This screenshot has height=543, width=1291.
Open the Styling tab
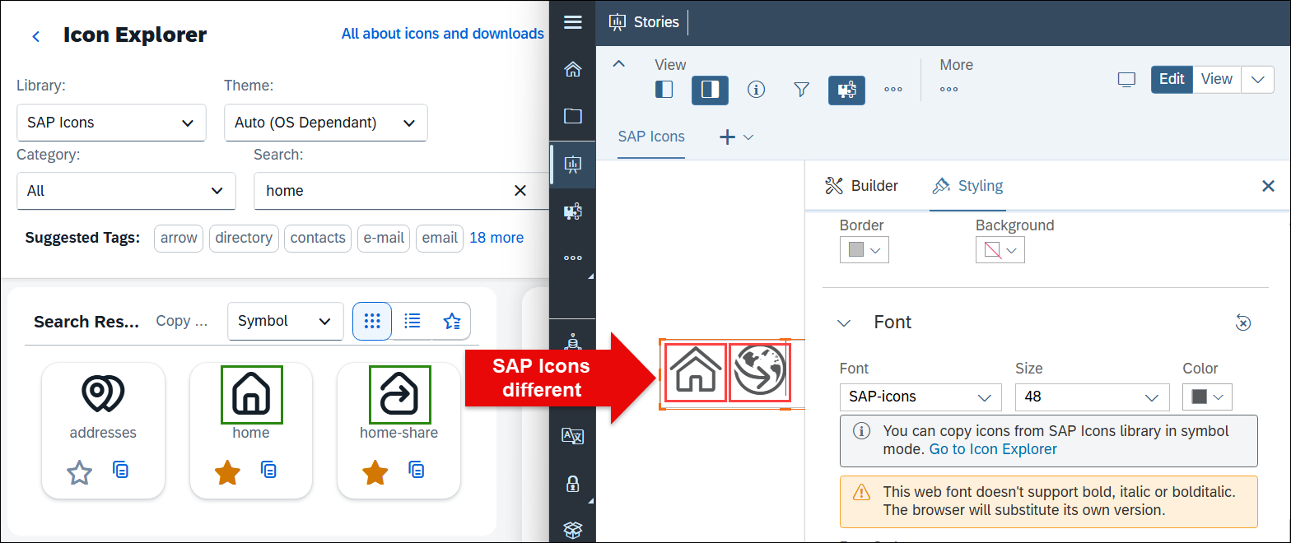pyautogui.click(x=967, y=186)
